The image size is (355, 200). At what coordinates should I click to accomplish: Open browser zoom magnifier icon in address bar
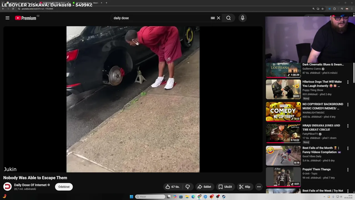coord(314,9)
